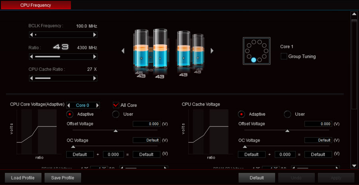Image resolution: width=359 pixels, height=185 pixels.
Task: Click CPU Core 0.000 addend field
Action: click(113, 155)
